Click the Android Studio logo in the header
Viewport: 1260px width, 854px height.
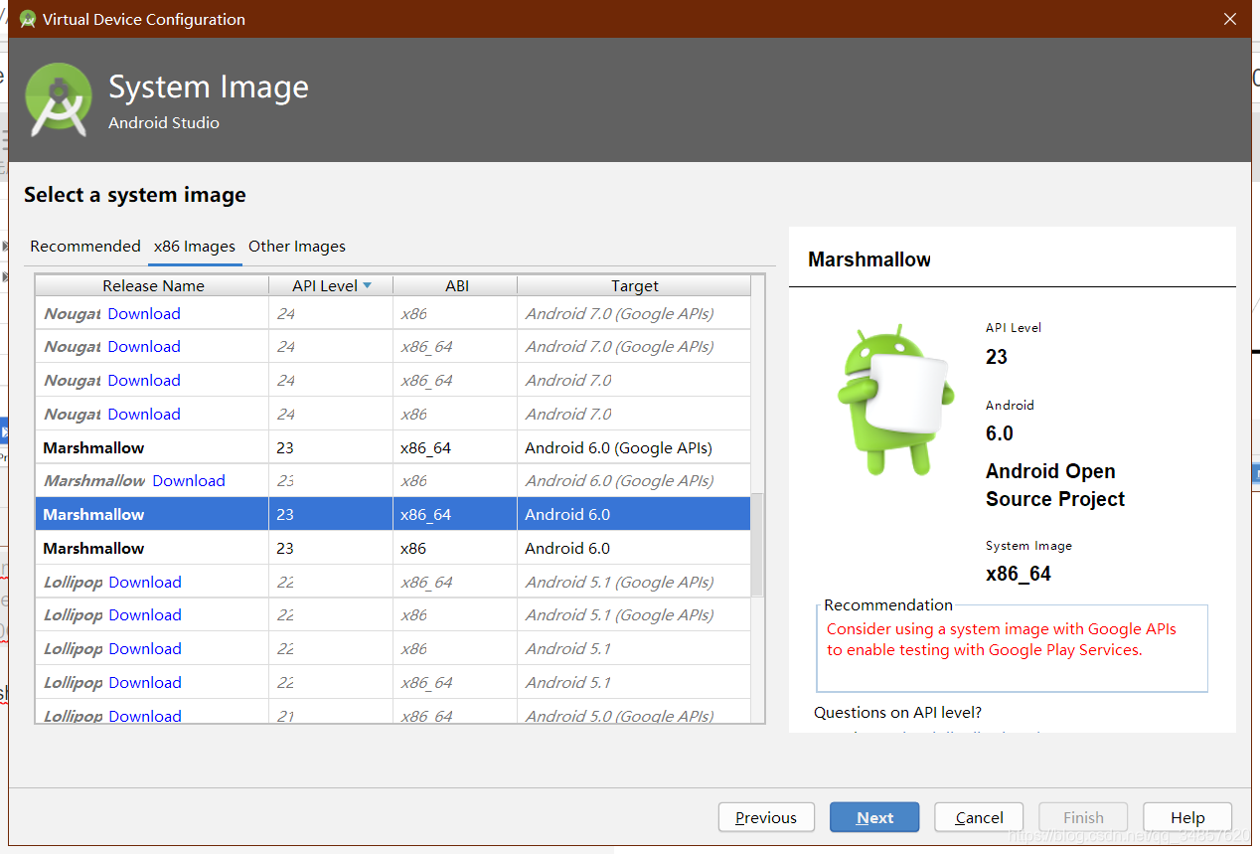click(59, 99)
